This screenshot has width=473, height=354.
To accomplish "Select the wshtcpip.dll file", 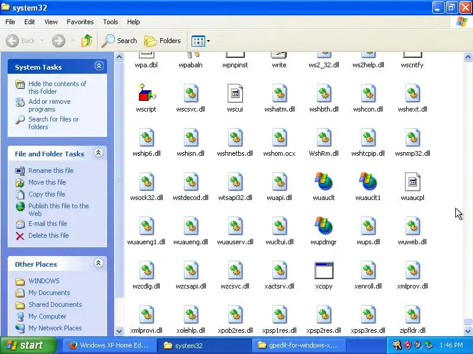I will (368, 137).
